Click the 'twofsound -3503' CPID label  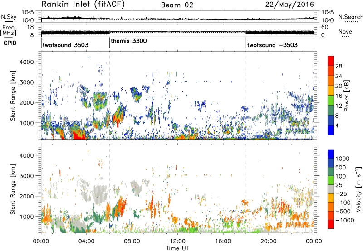pos(272,45)
